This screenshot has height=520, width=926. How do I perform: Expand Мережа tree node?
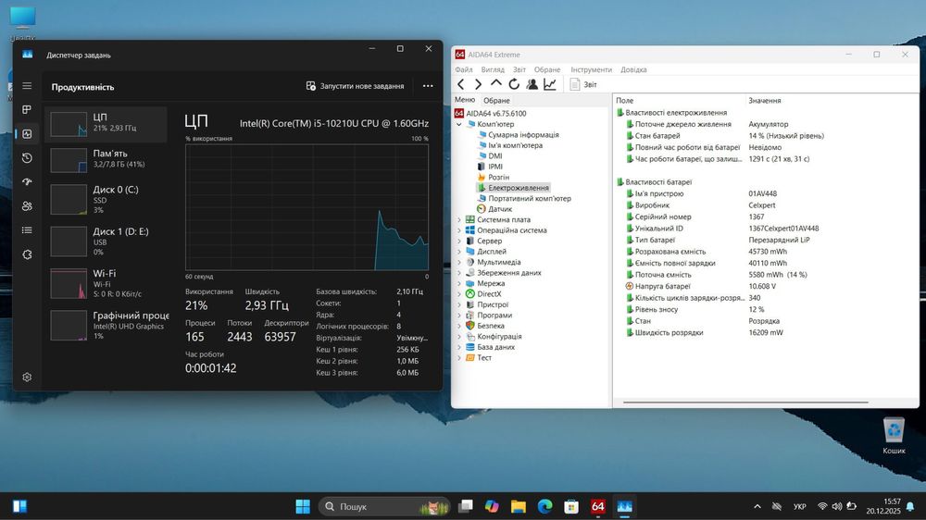pos(459,283)
